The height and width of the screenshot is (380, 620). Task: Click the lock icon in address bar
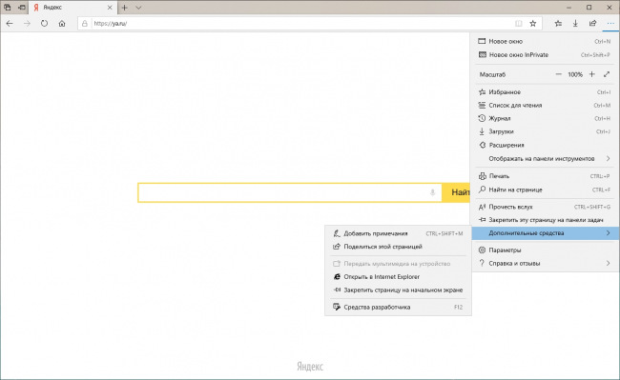tap(85, 24)
